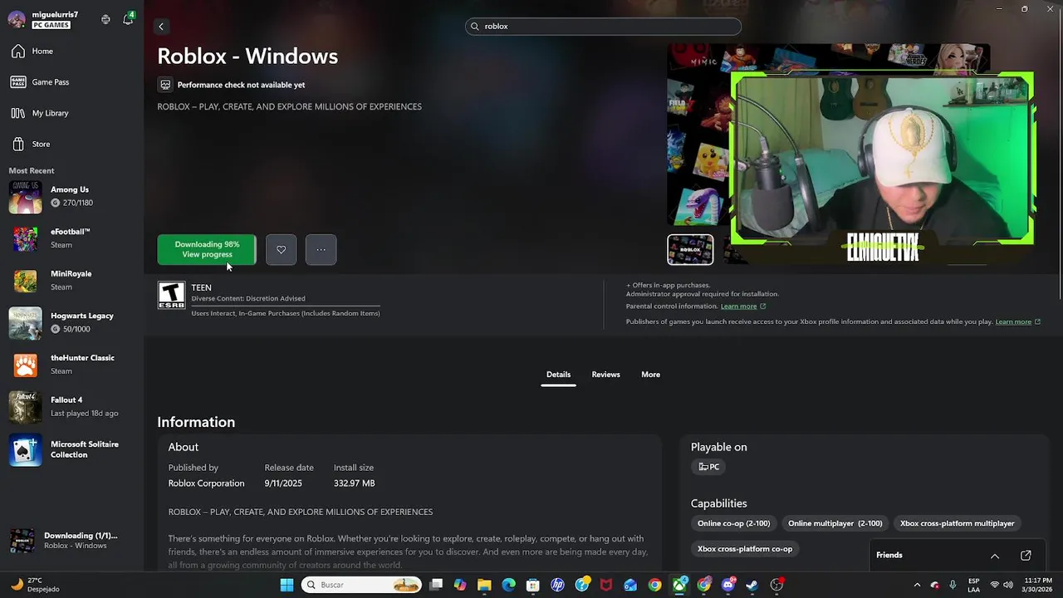
Task: Open publishers data Learn more link
Action: click(1013, 322)
